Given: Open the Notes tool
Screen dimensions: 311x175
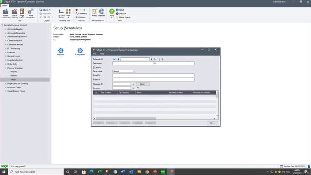Looking at the screenshot, I should [94, 12].
